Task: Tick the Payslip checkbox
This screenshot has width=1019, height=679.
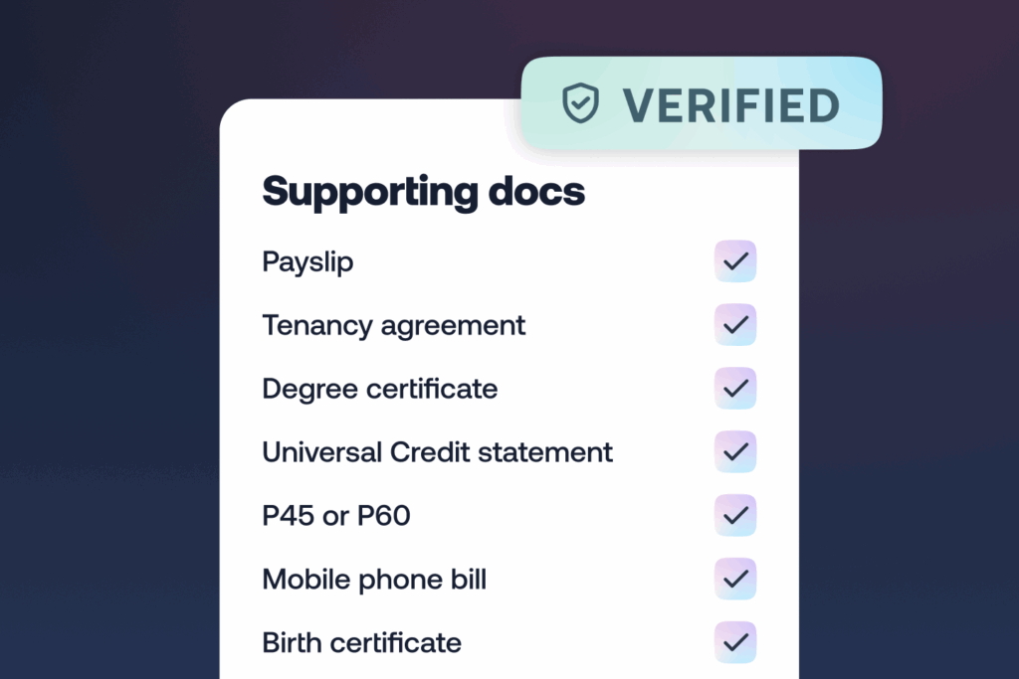Action: tap(735, 261)
